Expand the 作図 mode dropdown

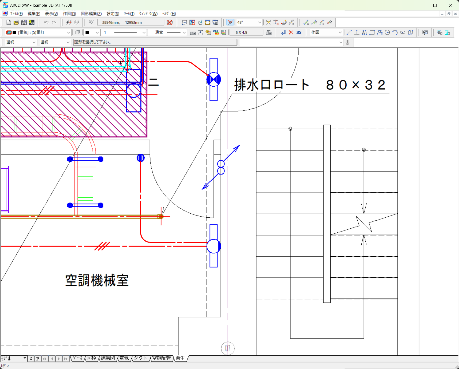pos(340,33)
